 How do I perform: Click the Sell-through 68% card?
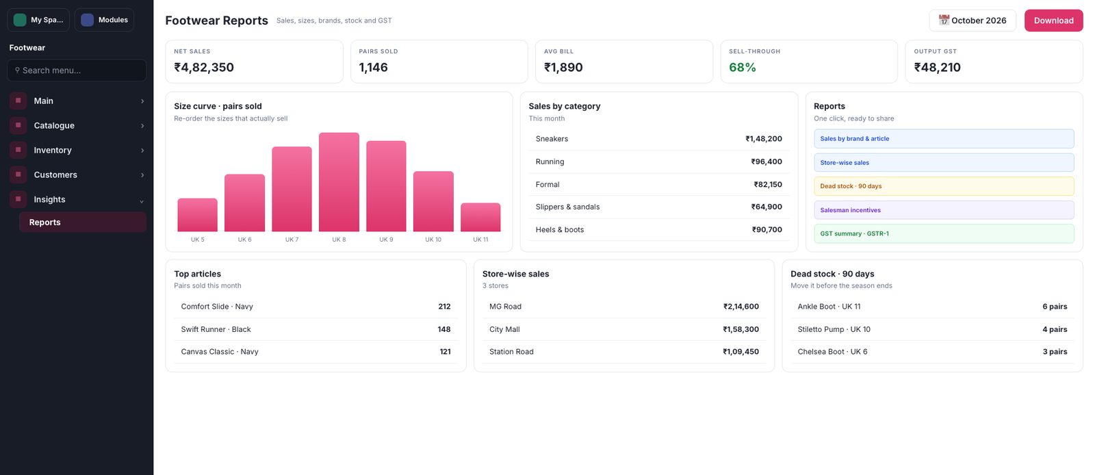809,62
